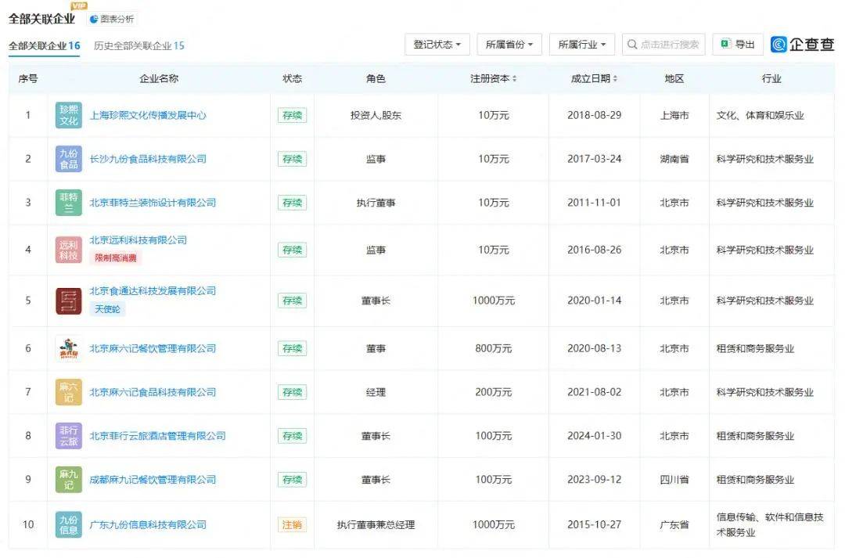Open 北京麻六记餐饮管理有限公司 company link
845x558 pixels.
click(153, 349)
